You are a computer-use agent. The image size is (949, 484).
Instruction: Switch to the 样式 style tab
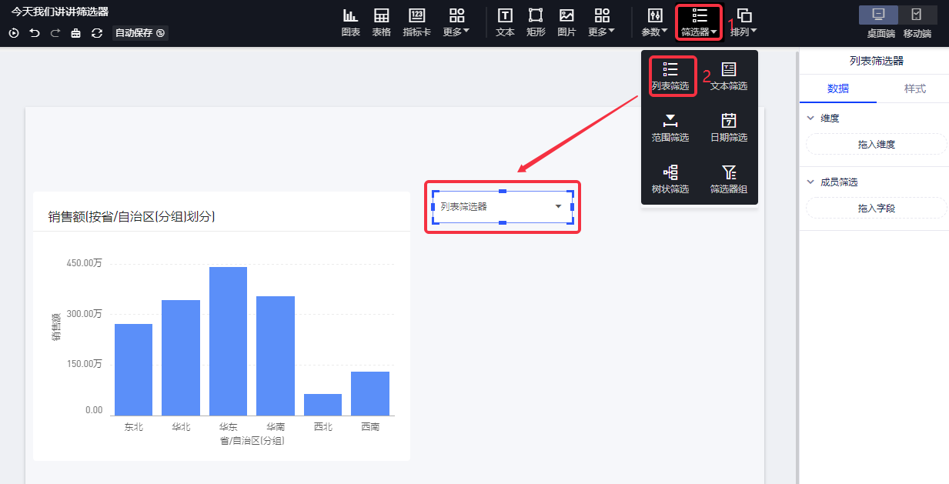tap(914, 88)
